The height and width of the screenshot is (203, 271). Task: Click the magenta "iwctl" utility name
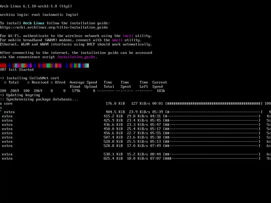[128, 36]
